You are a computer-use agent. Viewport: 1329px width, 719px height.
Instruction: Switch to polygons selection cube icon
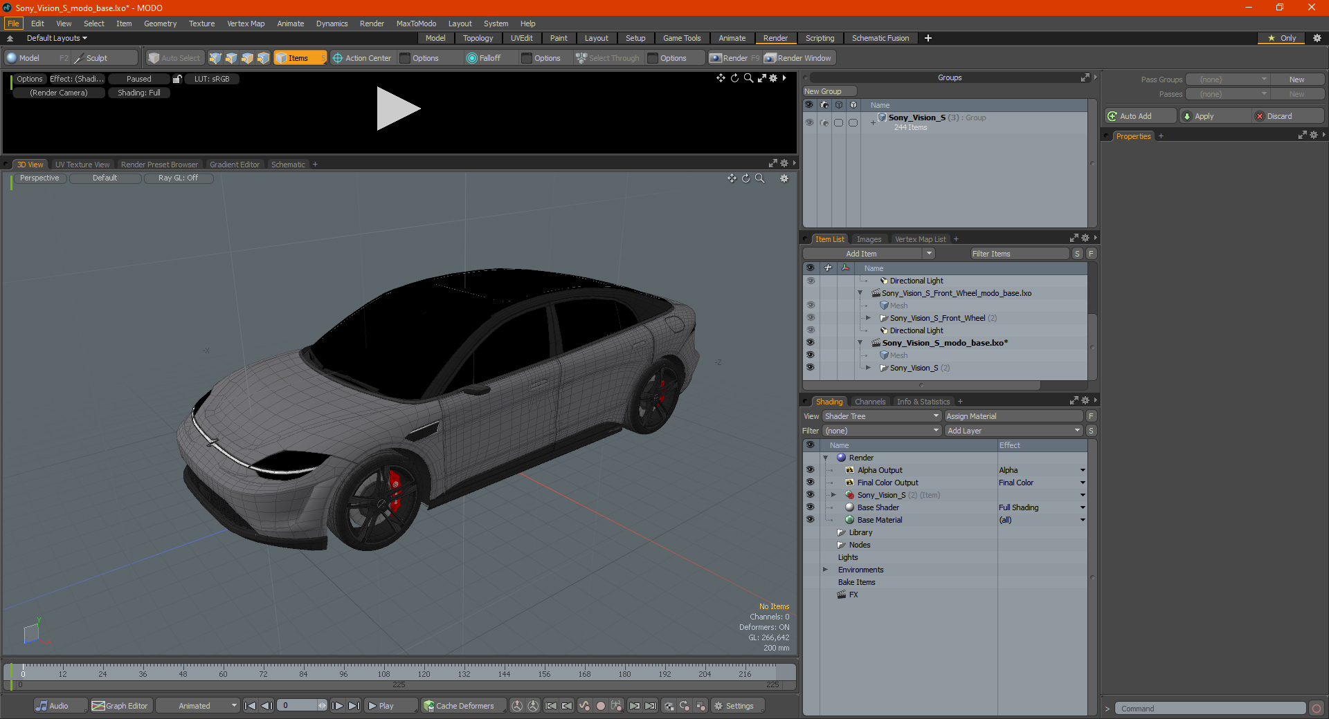[247, 58]
